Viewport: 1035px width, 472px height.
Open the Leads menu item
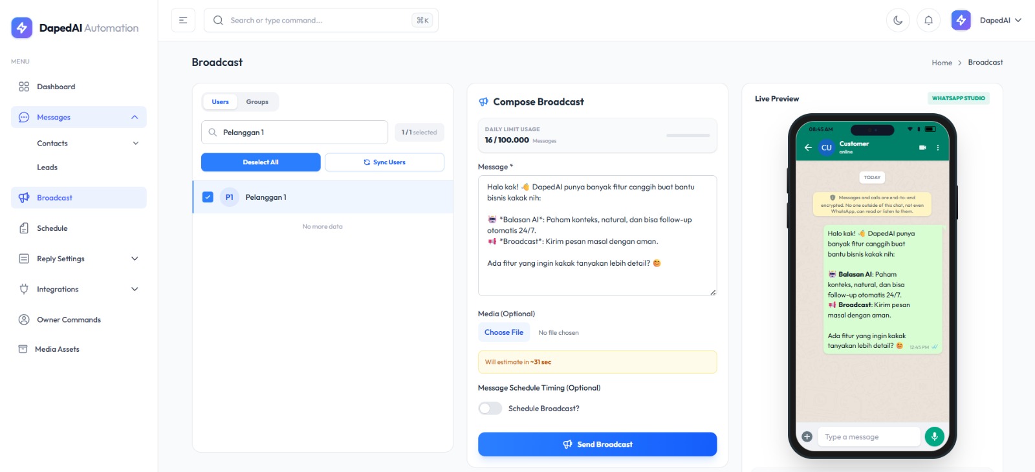pyautogui.click(x=47, y=167)
